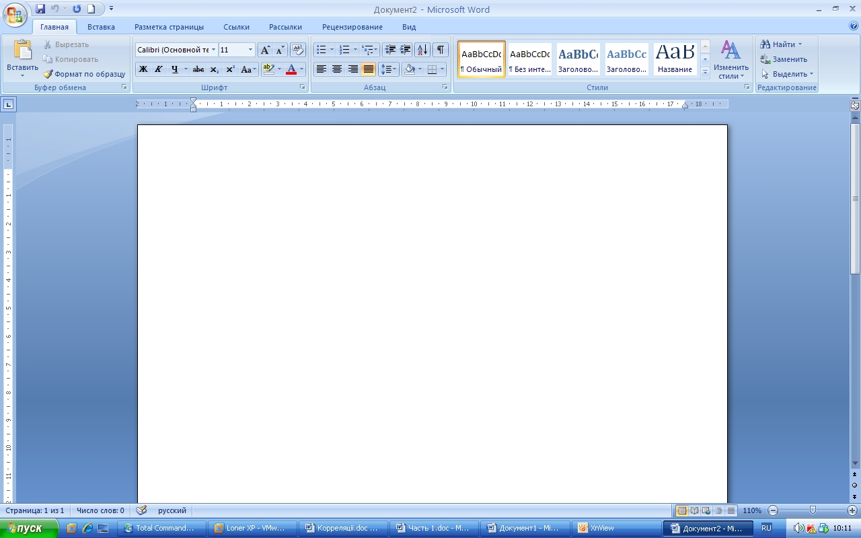Open Word help question mark icon
Viewport: 861px width, 538px height.
click(854, 26)
